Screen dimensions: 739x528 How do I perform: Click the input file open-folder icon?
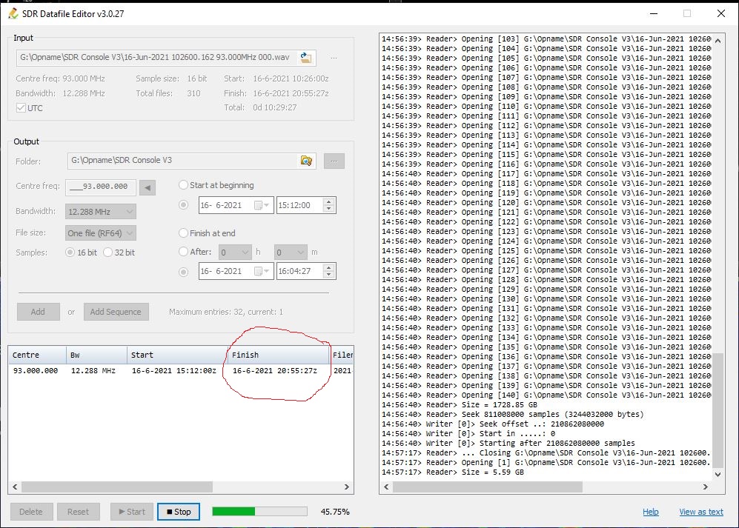[x=305, y=58]
